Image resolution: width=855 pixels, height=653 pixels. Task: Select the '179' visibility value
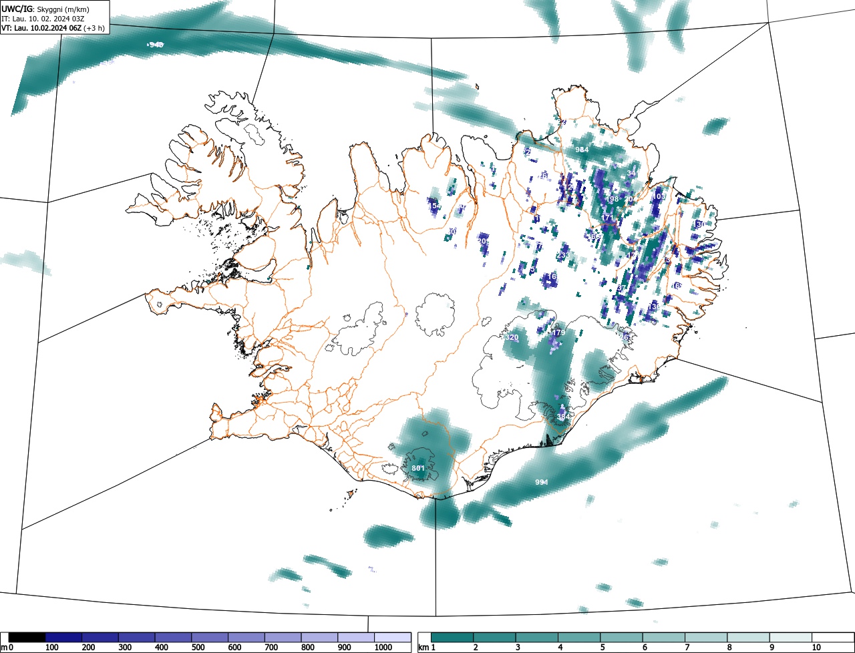pos(559,333)
